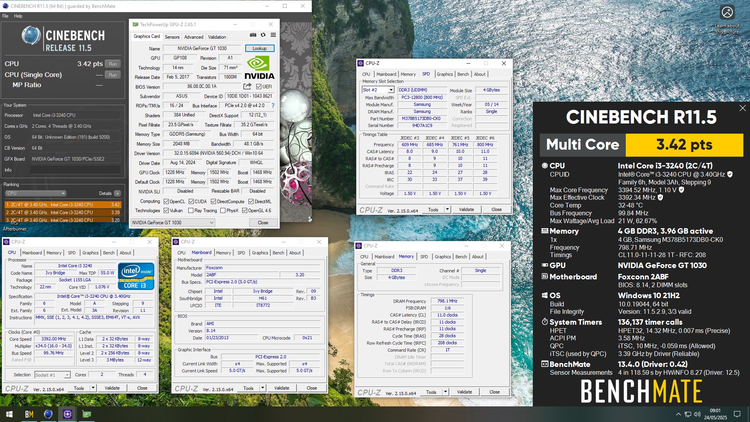Switch to GPU-Z Advanced tab
Image resolution: width=750 pixels, height=422 pixels.
click(x=194, y=37)
